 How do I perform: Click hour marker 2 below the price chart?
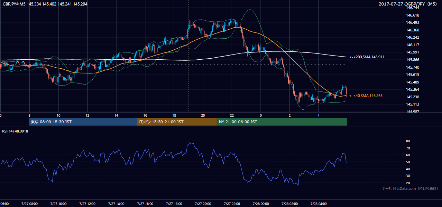290,115
